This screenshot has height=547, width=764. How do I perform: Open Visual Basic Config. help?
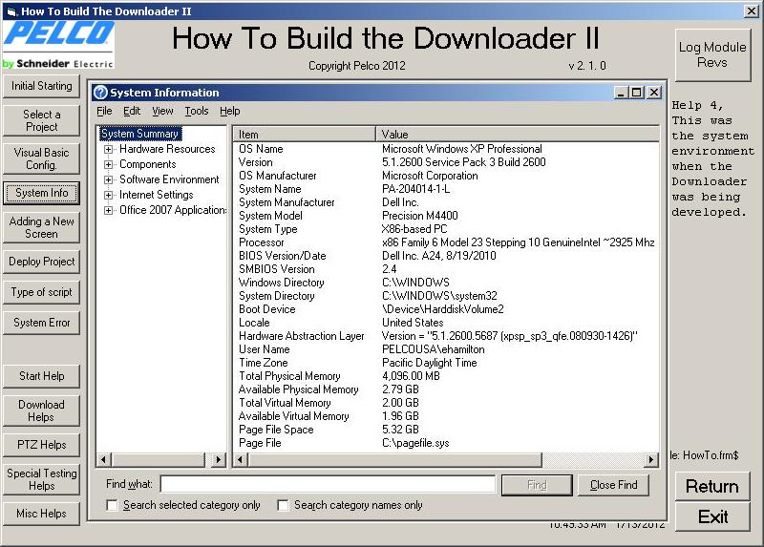tap(41, 158)
